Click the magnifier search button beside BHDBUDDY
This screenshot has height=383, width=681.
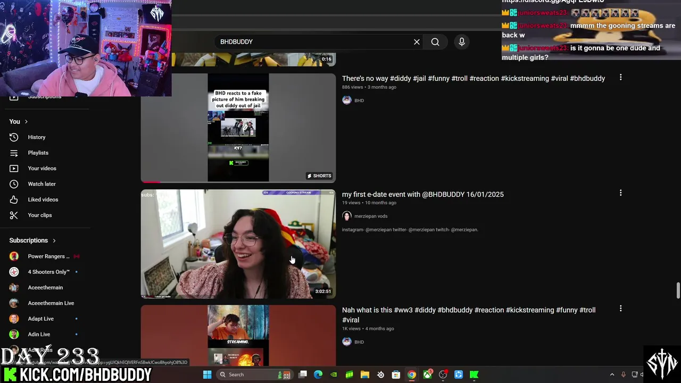[x=435, y=41]
